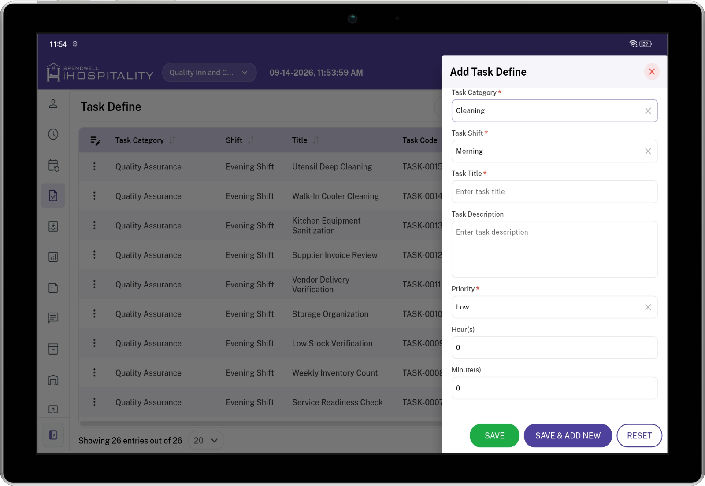
Task: Open the clock history sidebar icon
Action: click(x=53, y=134)
